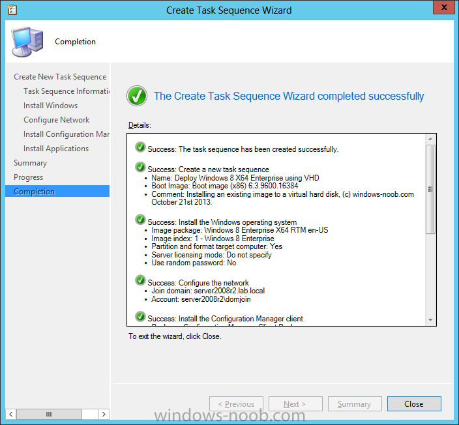The width and height of the screenshot is (459, 425).
Task: Select Install Applications step
Action: [x=56, y=149]
